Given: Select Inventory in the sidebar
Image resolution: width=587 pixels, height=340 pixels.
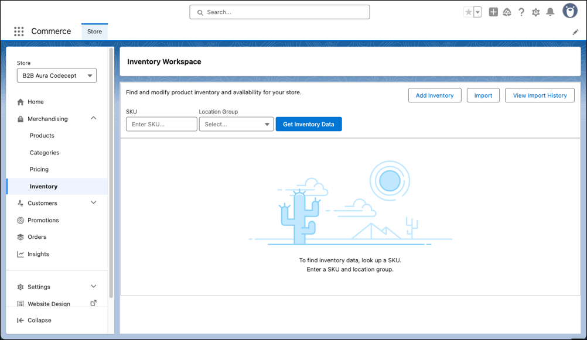Looking at the screenshot, I should [57, 186].
